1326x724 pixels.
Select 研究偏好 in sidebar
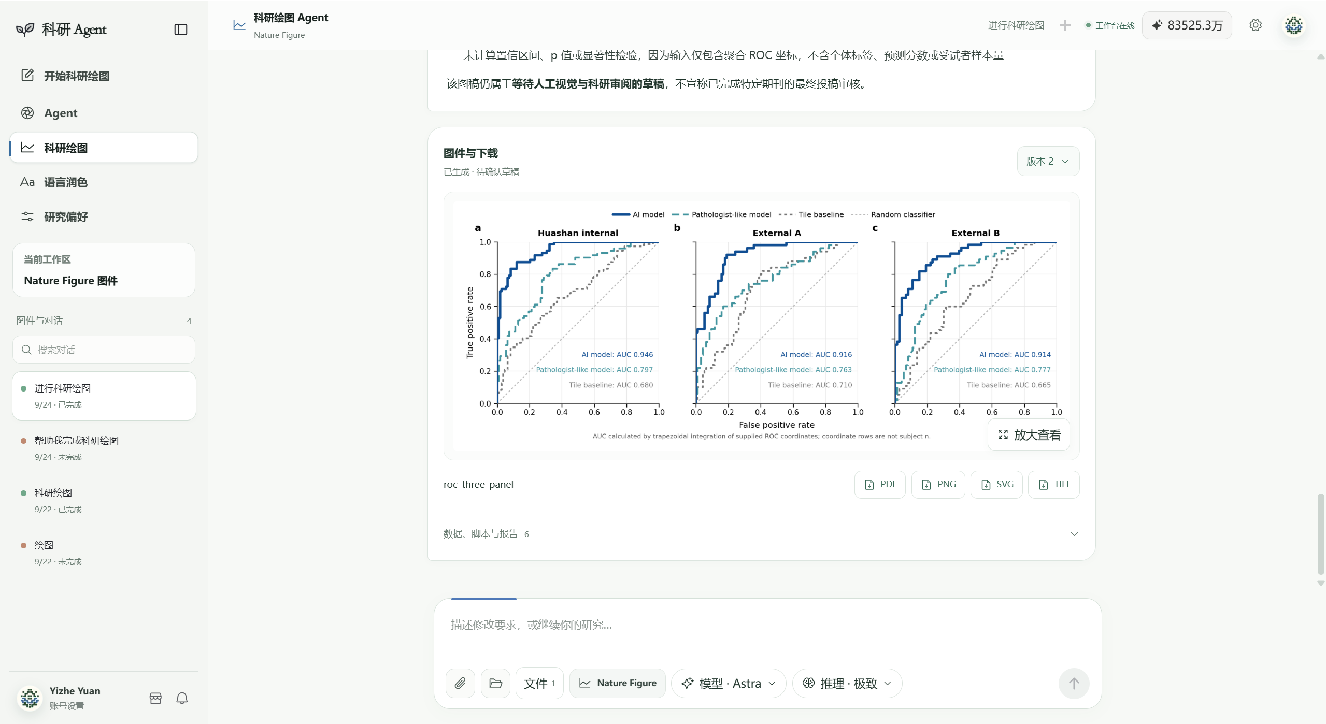click(104, 217)
